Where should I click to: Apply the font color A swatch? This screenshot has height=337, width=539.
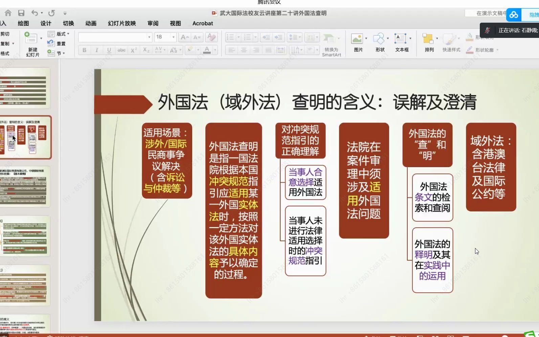pos(207,50)
